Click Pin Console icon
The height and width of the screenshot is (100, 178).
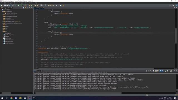(165, 71)
